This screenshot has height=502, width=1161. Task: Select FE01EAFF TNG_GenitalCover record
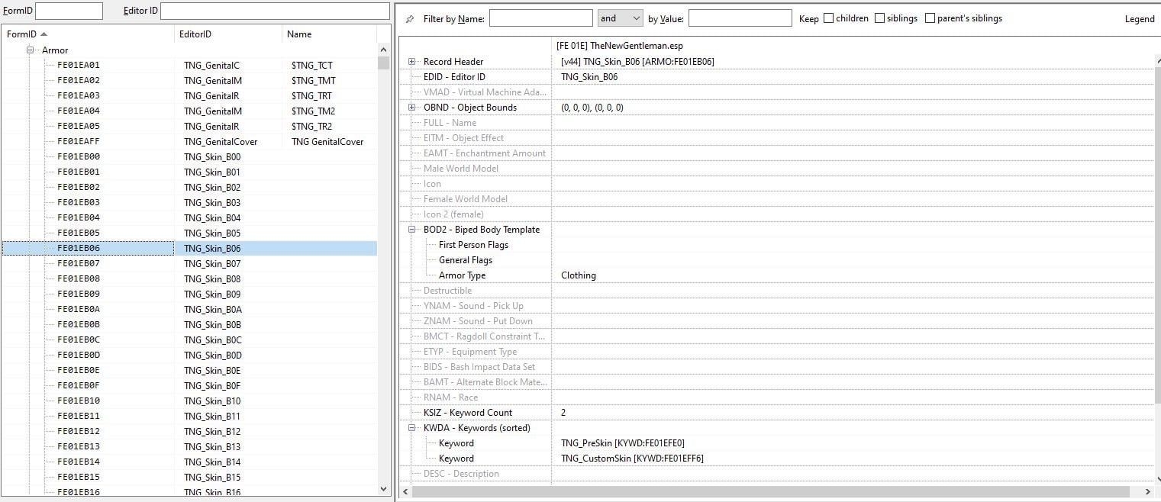pos(189,142)
